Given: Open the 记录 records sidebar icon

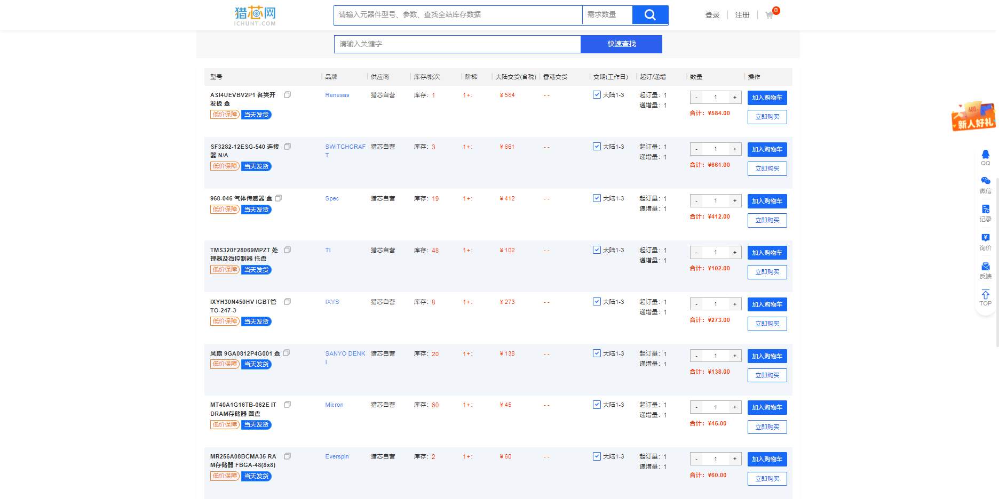Looking at the screenshot, I should (985, 213).
